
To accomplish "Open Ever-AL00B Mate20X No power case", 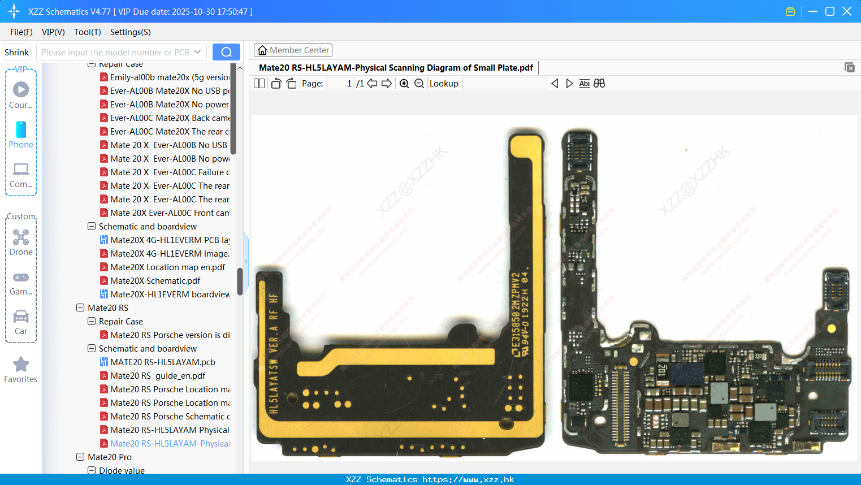I will 170,104.
